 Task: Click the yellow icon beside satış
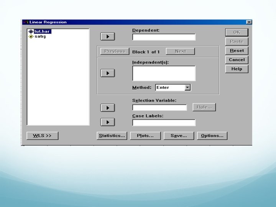pos(31,37)
